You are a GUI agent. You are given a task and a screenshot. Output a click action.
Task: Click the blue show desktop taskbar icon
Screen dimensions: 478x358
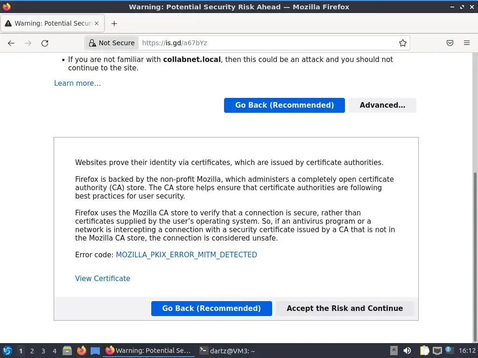click(x=95, y=351)
